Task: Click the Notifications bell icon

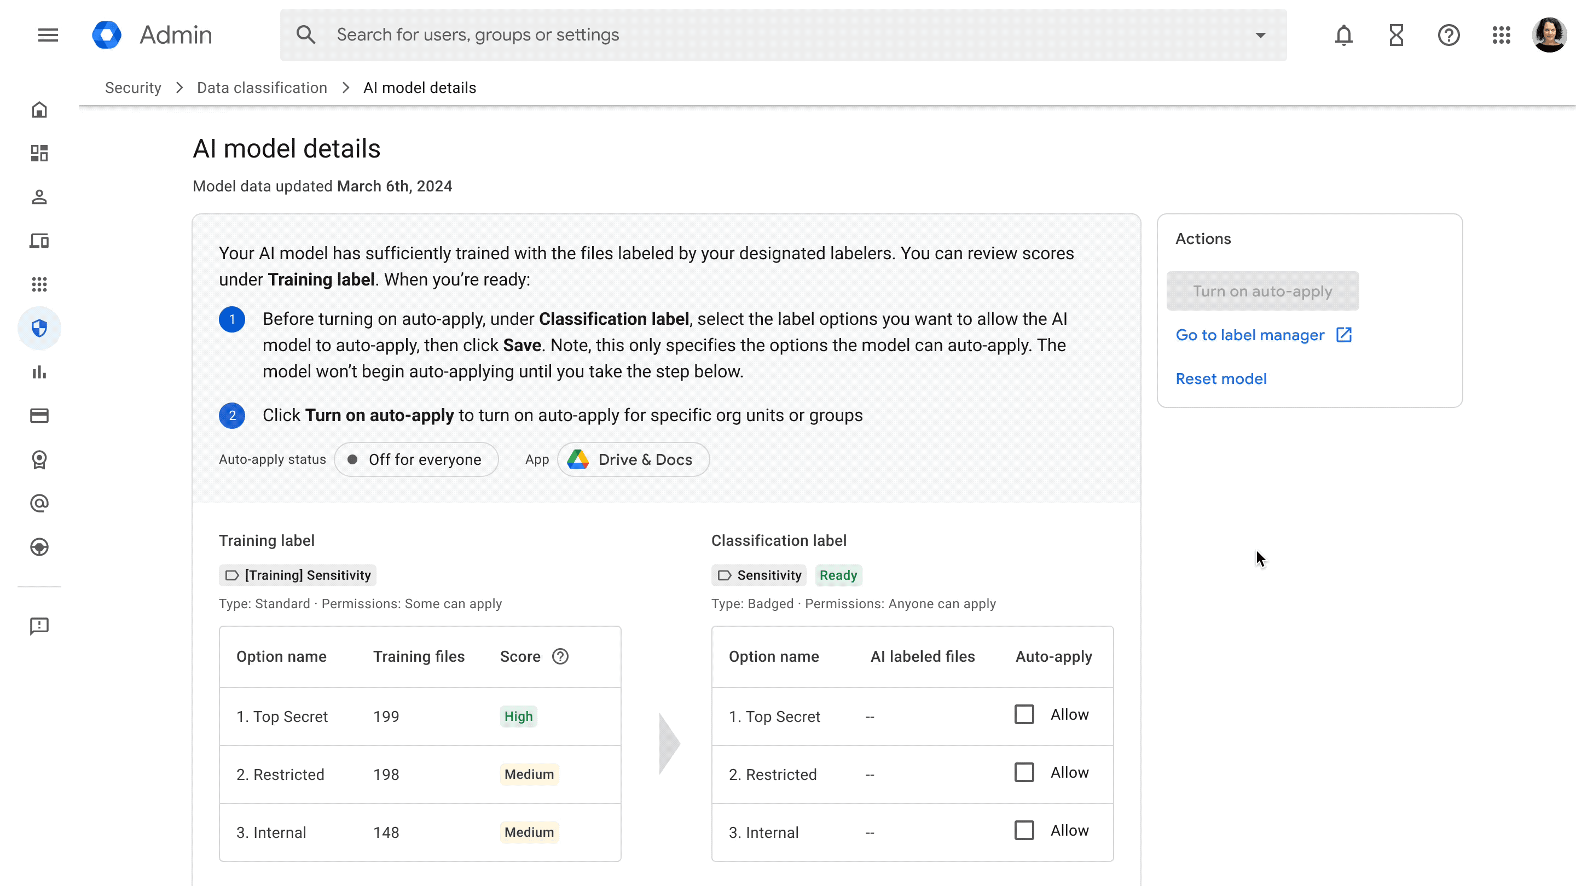Action: tap(1343, 34)
